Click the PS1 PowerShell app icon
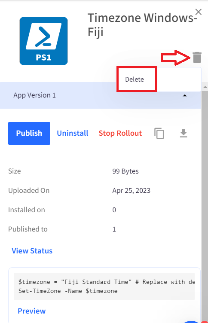This screenshot has width=208, height=323. [43, 41]
